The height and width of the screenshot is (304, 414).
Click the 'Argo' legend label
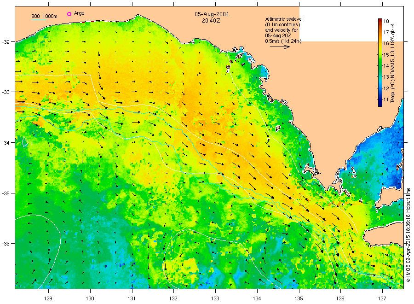tap(79, 13)
